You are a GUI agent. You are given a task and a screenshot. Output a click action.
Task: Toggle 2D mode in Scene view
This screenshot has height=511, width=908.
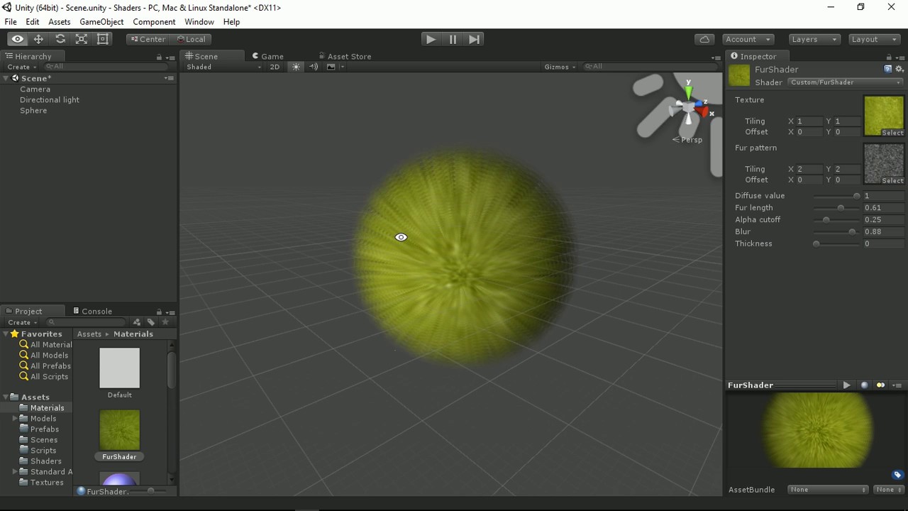point(275,67)
